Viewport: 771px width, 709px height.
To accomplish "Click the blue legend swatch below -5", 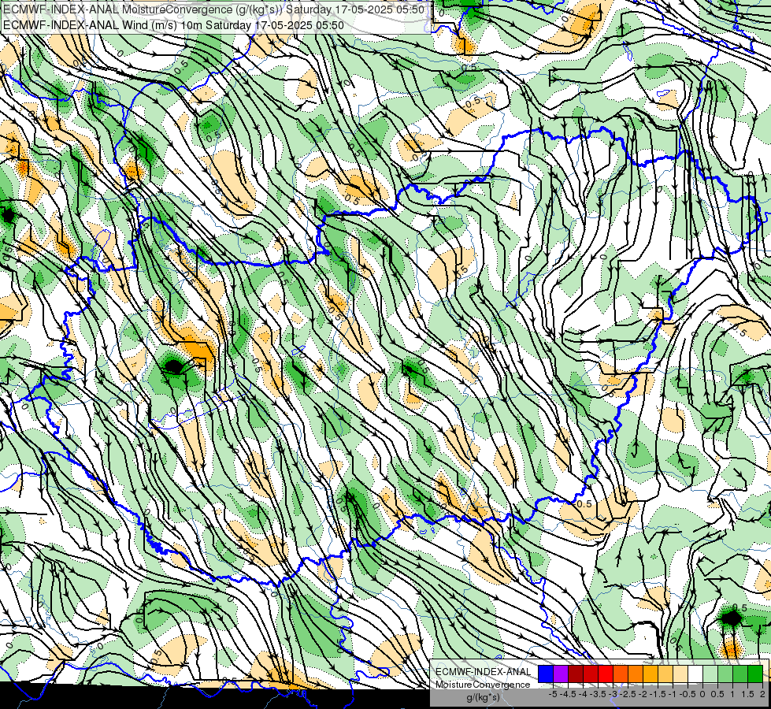I will 546,674.
